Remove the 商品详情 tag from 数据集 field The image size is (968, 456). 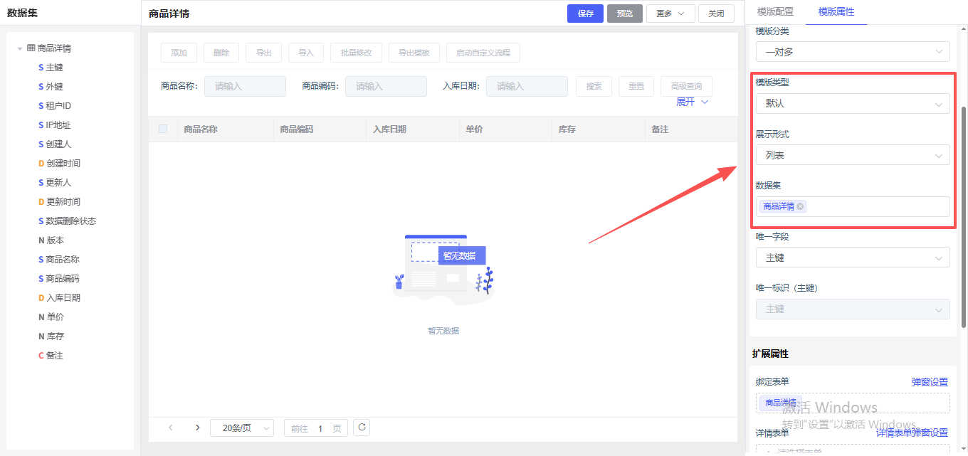click(x=801, y=206)
